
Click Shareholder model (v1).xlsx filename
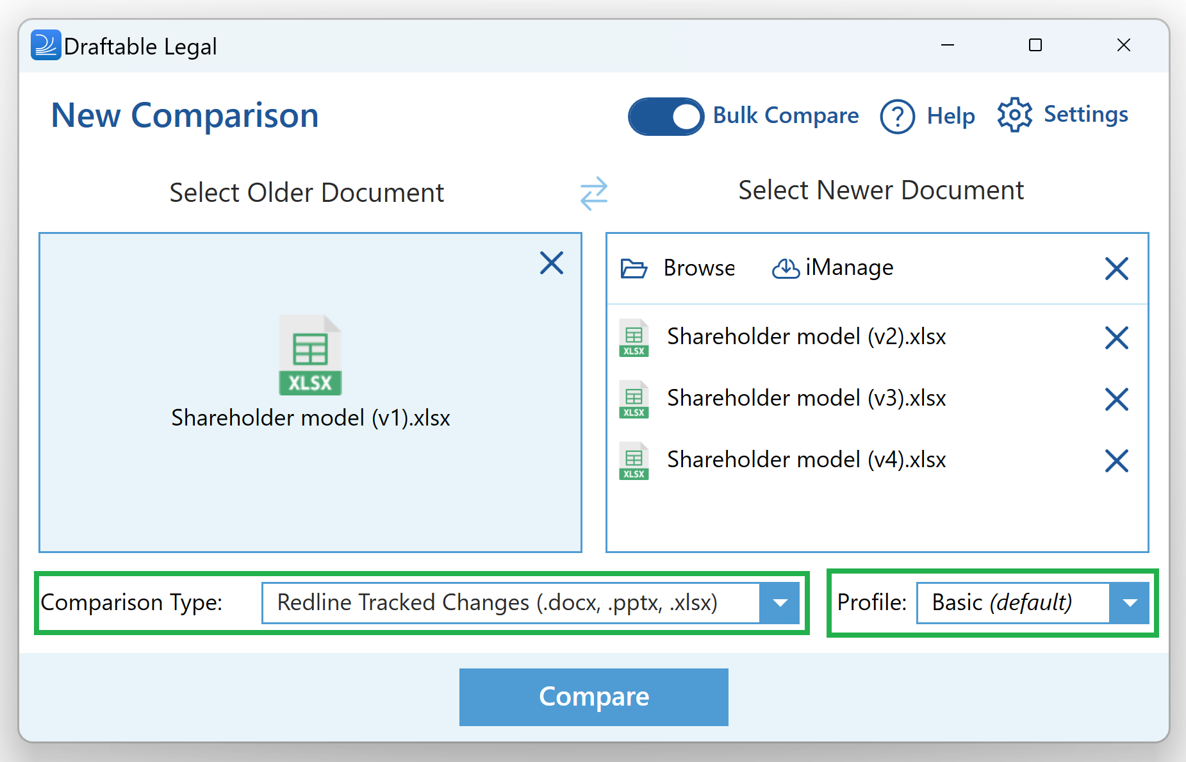tap(311, 418)
